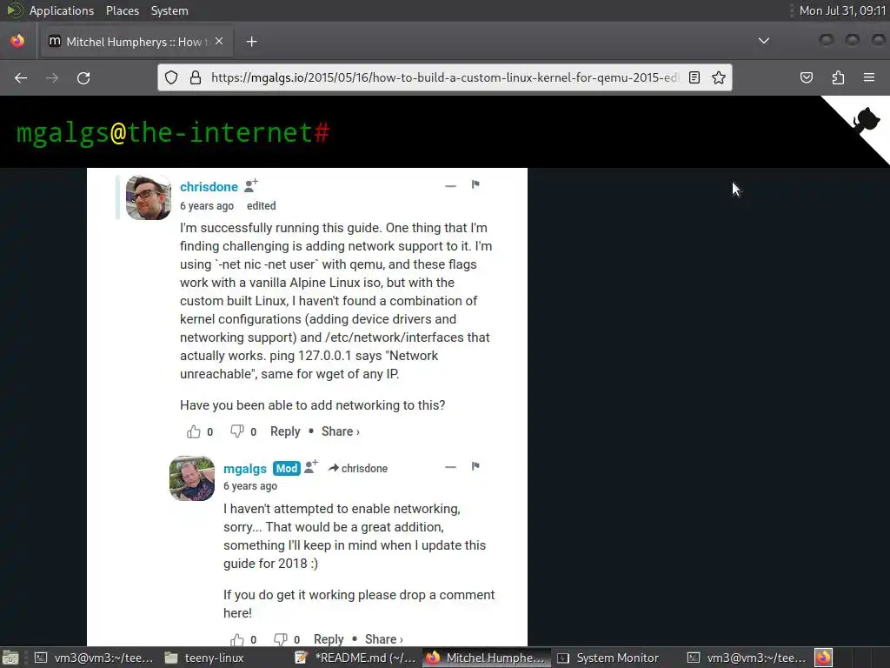Follow chrisdone with the add-user icon
This screenshot has height=668, width=890.
click(x=251, y=185)
